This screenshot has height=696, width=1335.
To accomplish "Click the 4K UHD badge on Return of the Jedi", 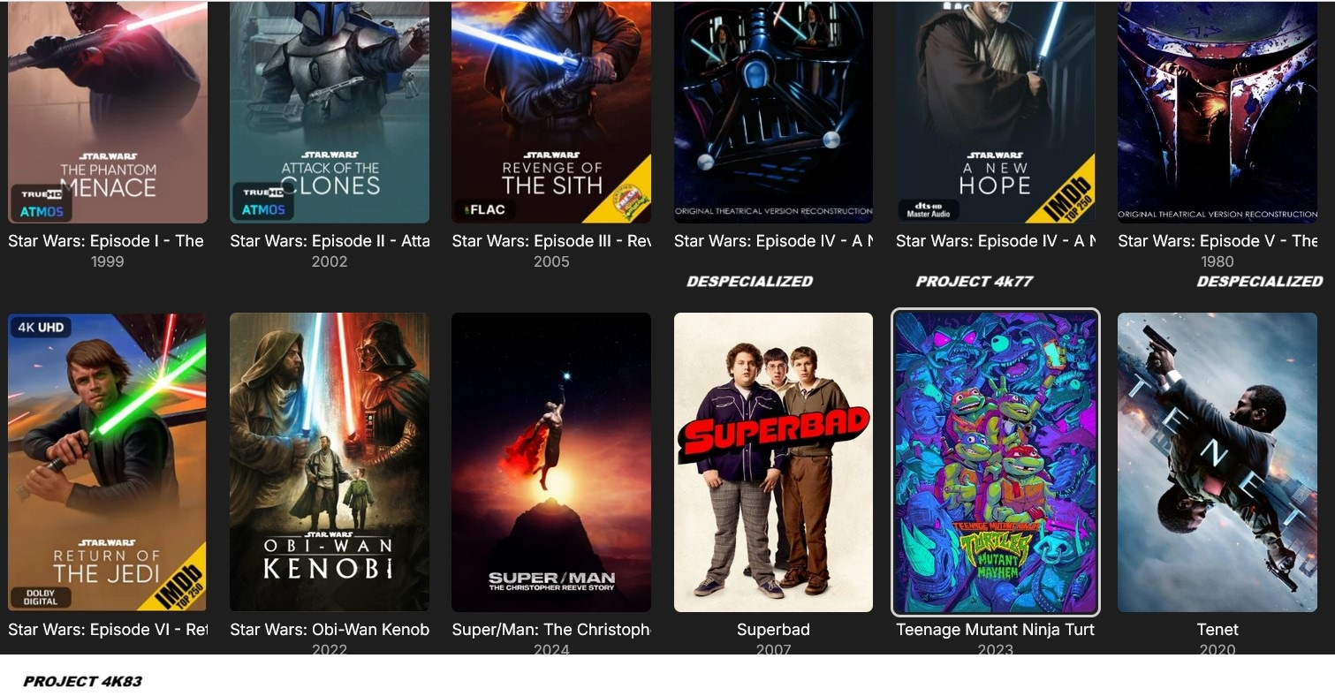I will [x=40, y=327].
